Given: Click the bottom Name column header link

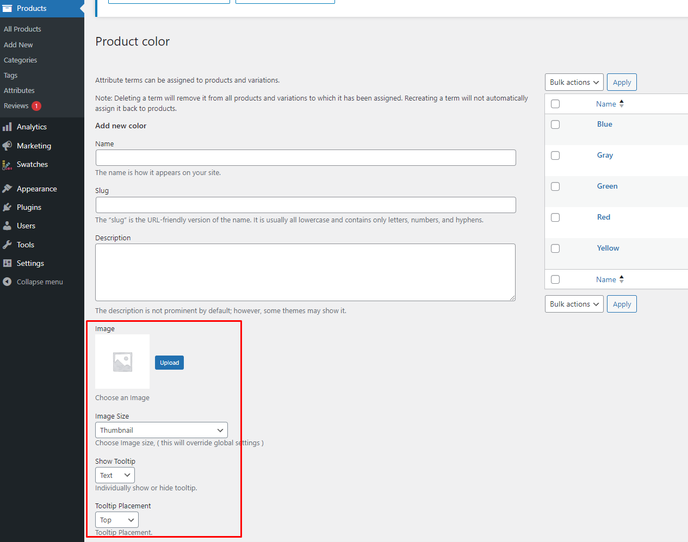Looking at the screenshot, I should point(606,279).
